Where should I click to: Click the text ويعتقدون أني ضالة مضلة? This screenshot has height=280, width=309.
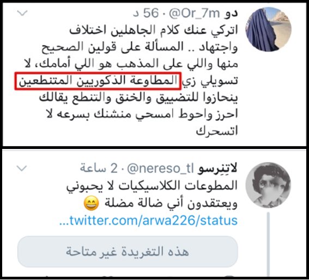[171, 203]
